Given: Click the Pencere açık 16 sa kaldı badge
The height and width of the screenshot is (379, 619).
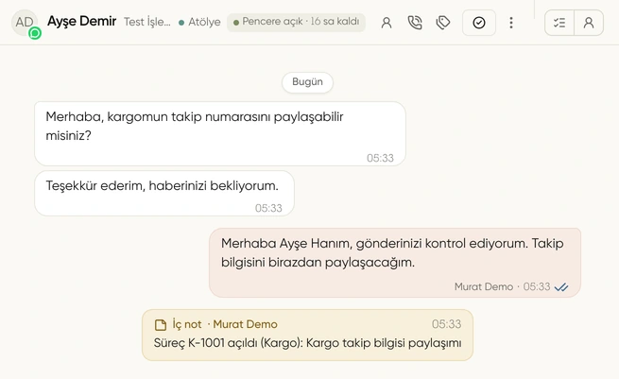Looking at the screenshot, I should [x=296, y=22].
